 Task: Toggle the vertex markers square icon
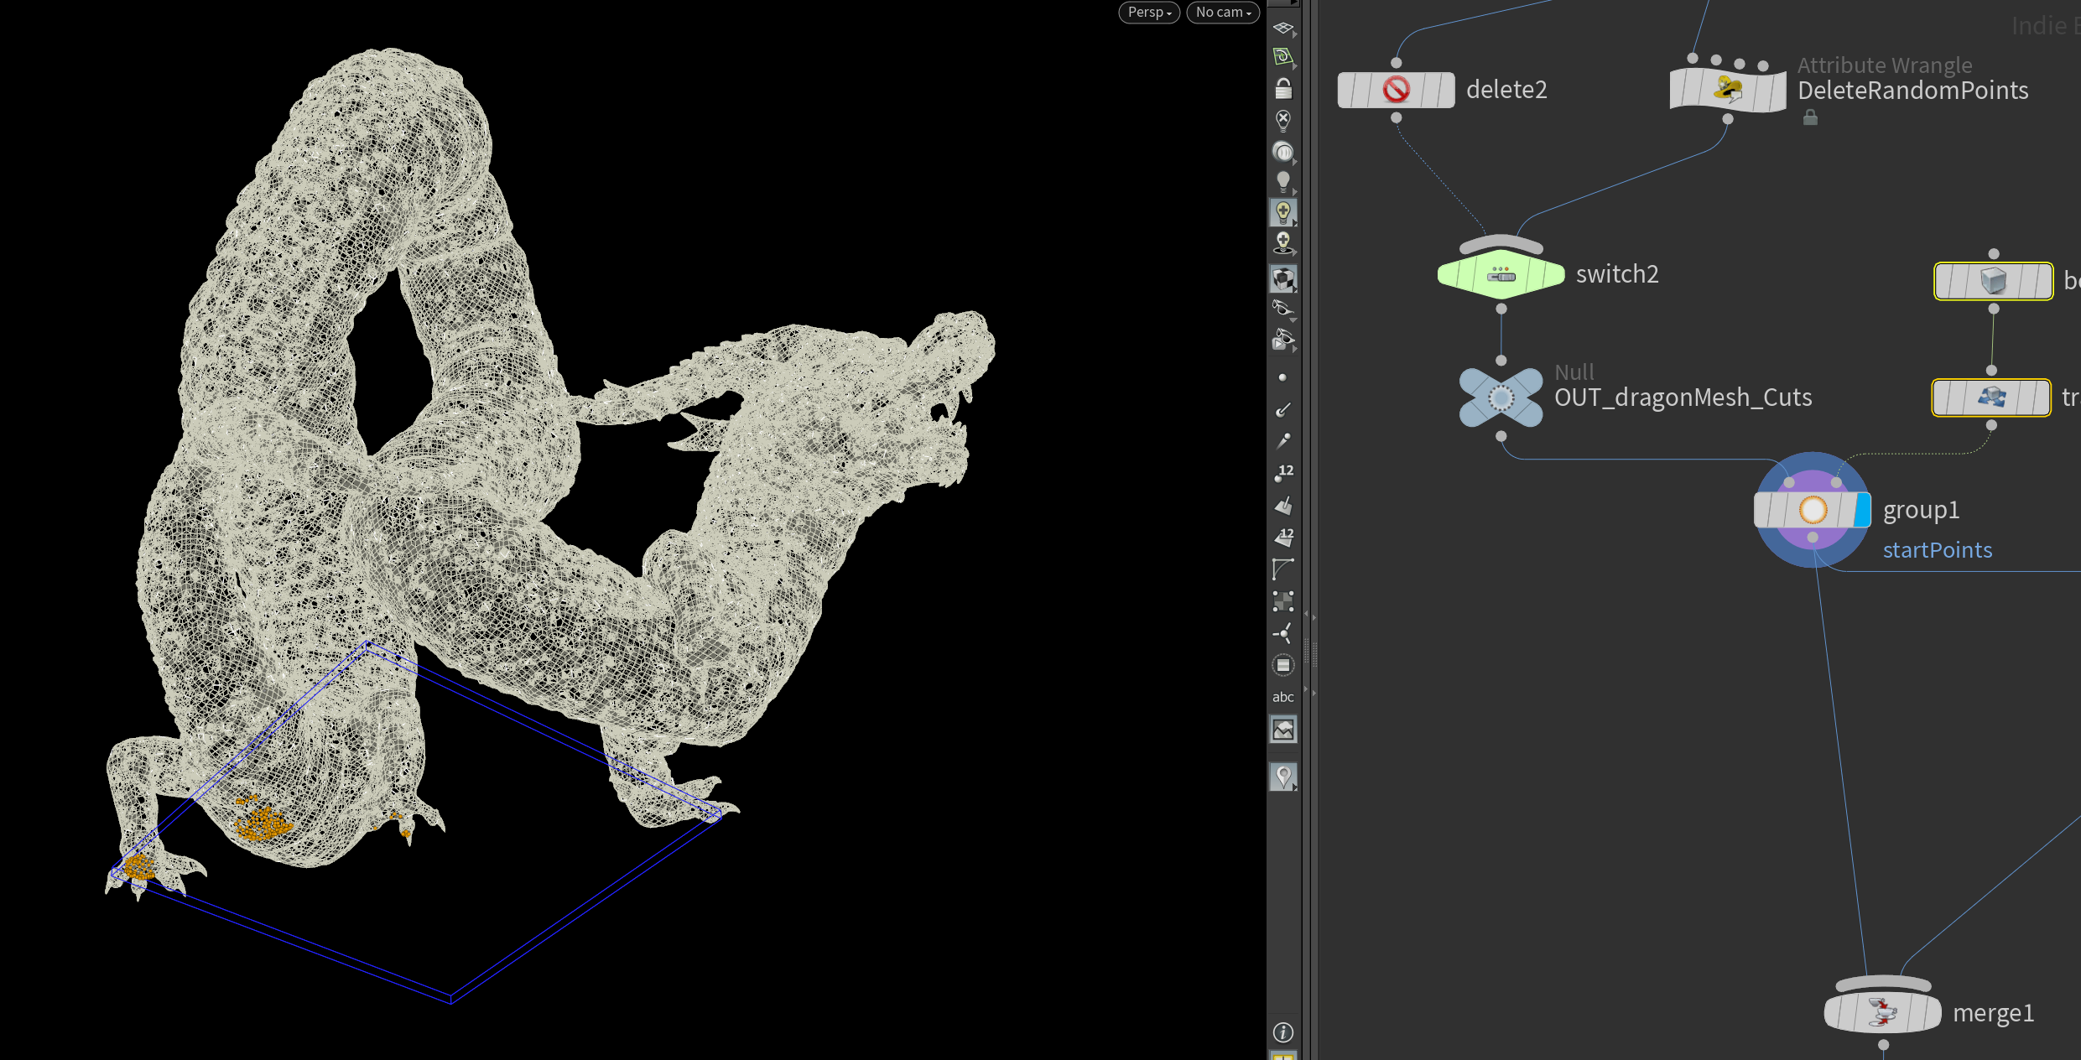click(x=1282, y=601)
